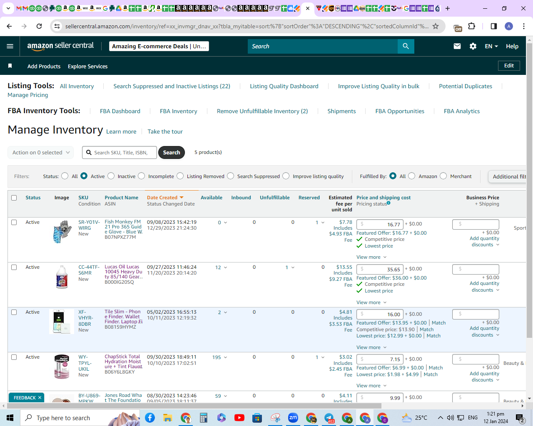Screen dimensions: 533x426
Task: Open Telegram from the taskbar
Action: 329,418
